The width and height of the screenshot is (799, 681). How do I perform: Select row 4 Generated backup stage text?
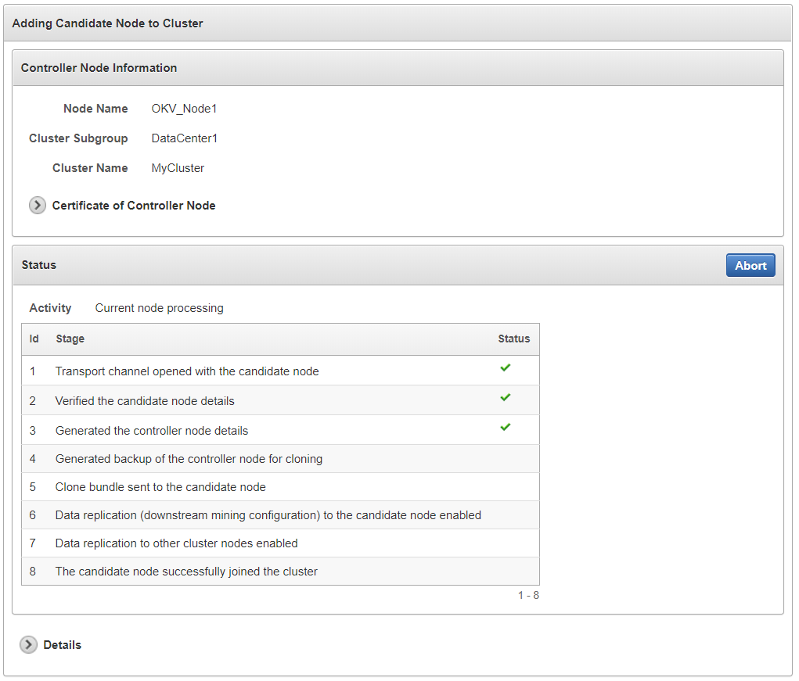click(x=189, y=459)
